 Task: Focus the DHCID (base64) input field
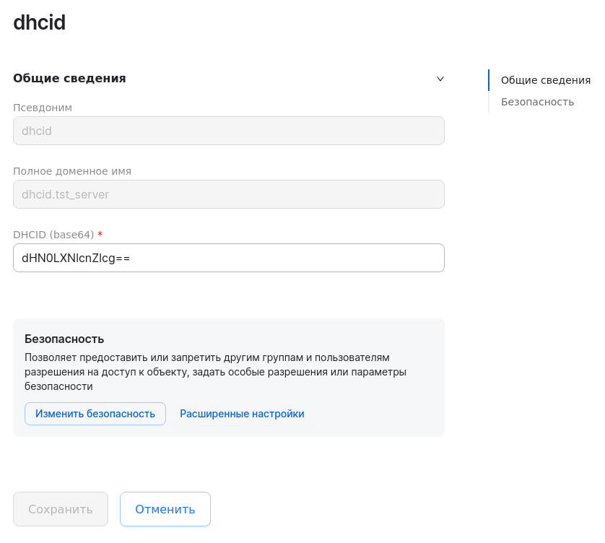228,257
